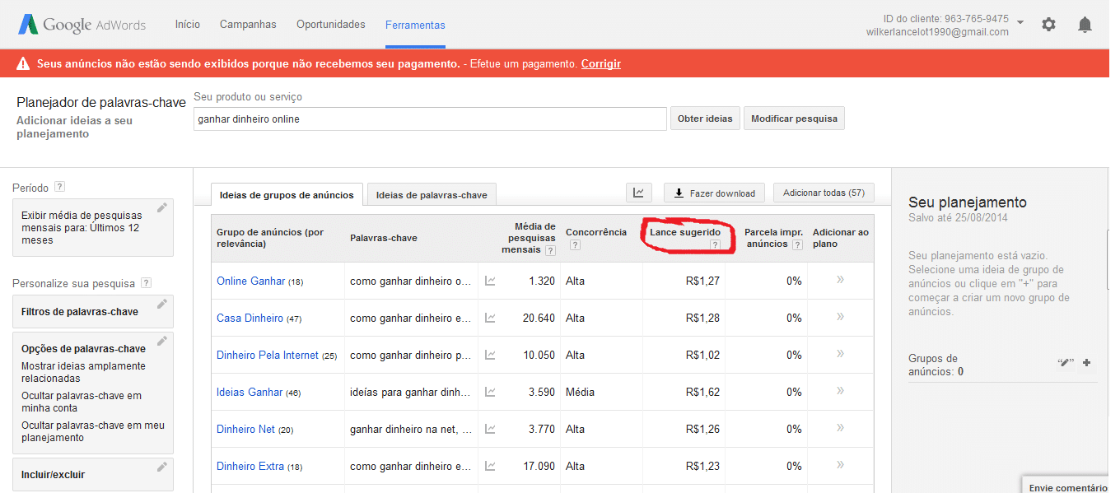Open the Oportunidades menu
Image resolution: width=1120 pixels, height=493 pixels.
(x=331, y=25)
